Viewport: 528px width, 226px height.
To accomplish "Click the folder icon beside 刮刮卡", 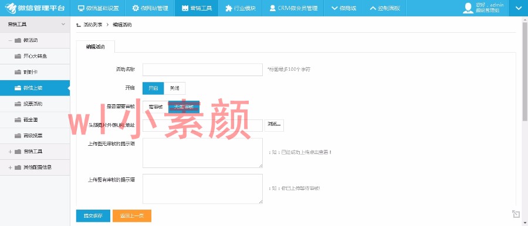I will click(x=18, y=72).
